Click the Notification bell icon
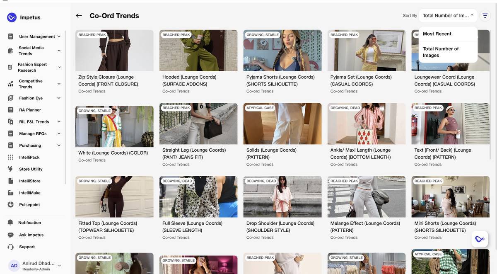This screenshot has width=497, height=274. pos(10,223)
